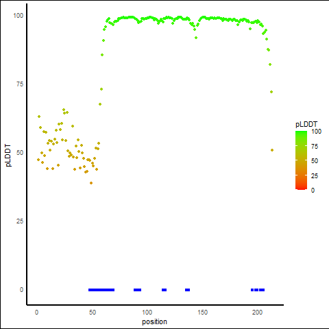Click the blue segment near position 136
329x329 pixels.
[187, 290]
